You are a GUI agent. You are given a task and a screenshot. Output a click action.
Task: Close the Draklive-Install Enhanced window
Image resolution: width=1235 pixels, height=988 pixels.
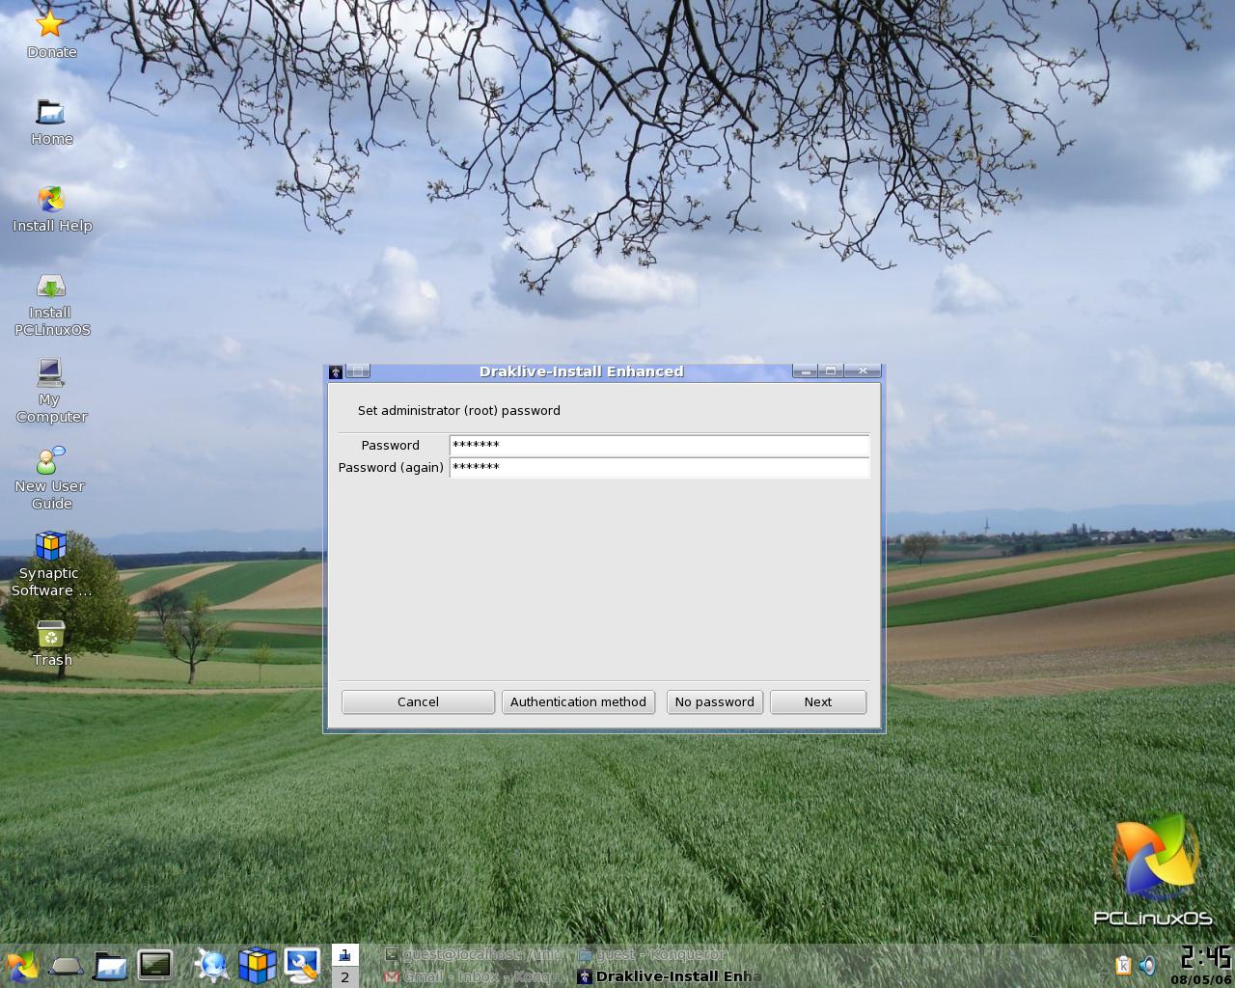coord(863,371)
